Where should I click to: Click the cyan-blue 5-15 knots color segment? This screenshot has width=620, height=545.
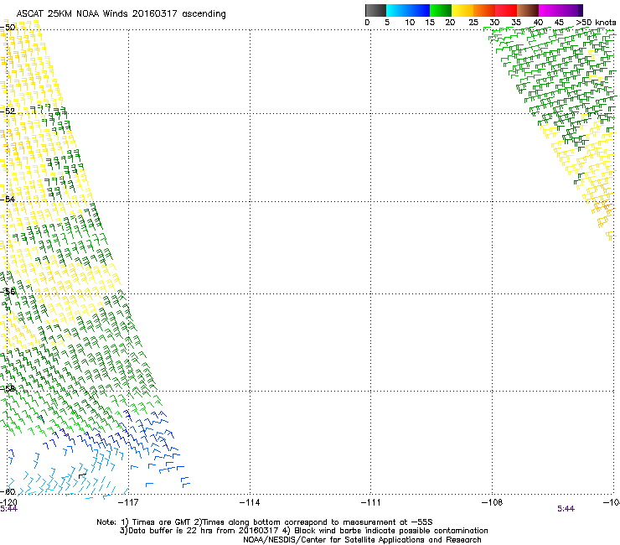click(x=408, y=10)
